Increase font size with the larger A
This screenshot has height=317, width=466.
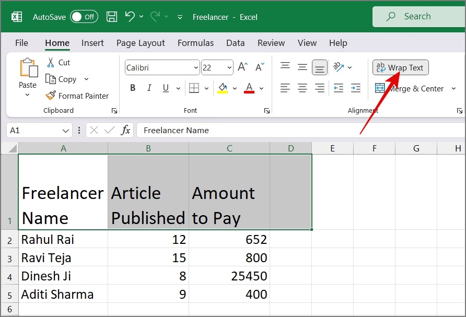pos(242,67)
